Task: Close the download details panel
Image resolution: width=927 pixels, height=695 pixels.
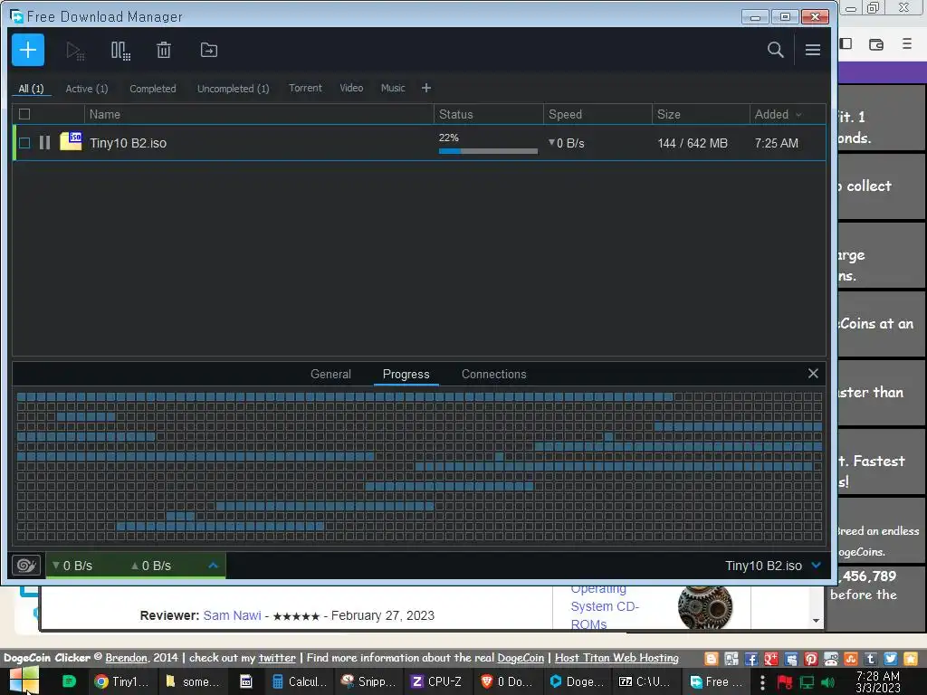Action: pos(813,374)
